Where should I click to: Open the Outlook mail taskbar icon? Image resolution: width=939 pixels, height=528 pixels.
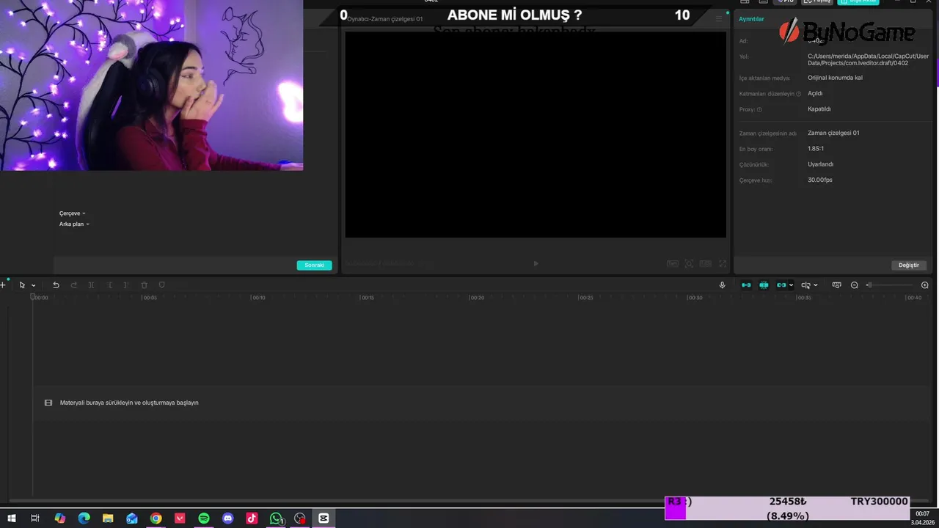[132, 518]
